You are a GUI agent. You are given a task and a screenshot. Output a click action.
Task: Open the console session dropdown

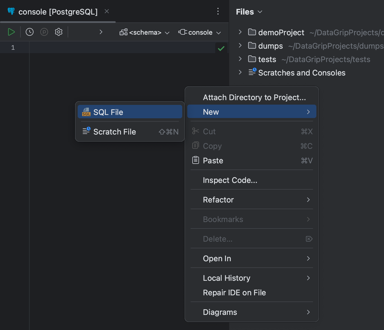coord(200,32)
